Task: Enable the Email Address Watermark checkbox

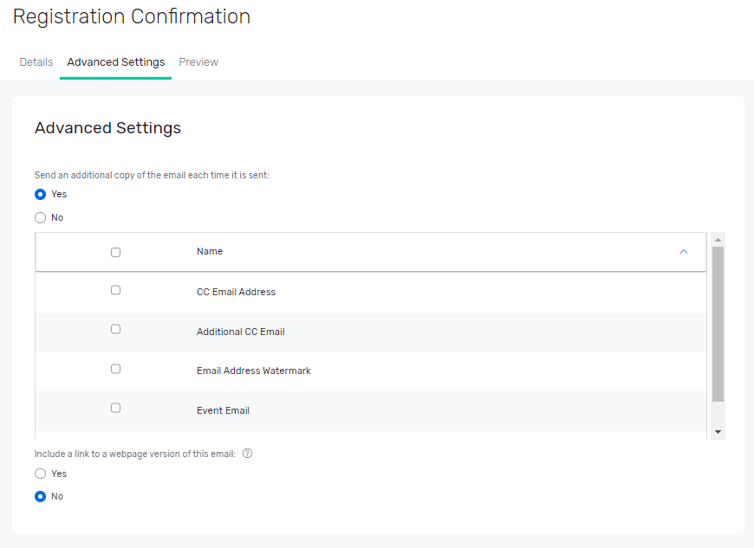Action: click(x=116, y=370)
